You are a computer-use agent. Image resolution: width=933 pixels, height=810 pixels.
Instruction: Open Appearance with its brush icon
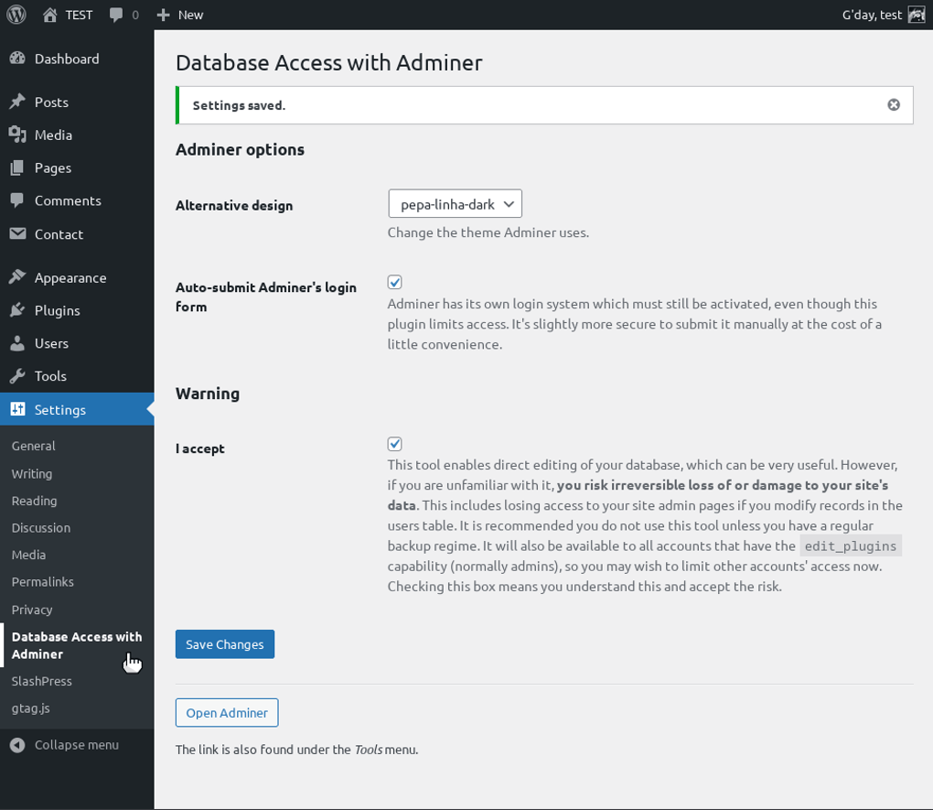click(18, 276)
